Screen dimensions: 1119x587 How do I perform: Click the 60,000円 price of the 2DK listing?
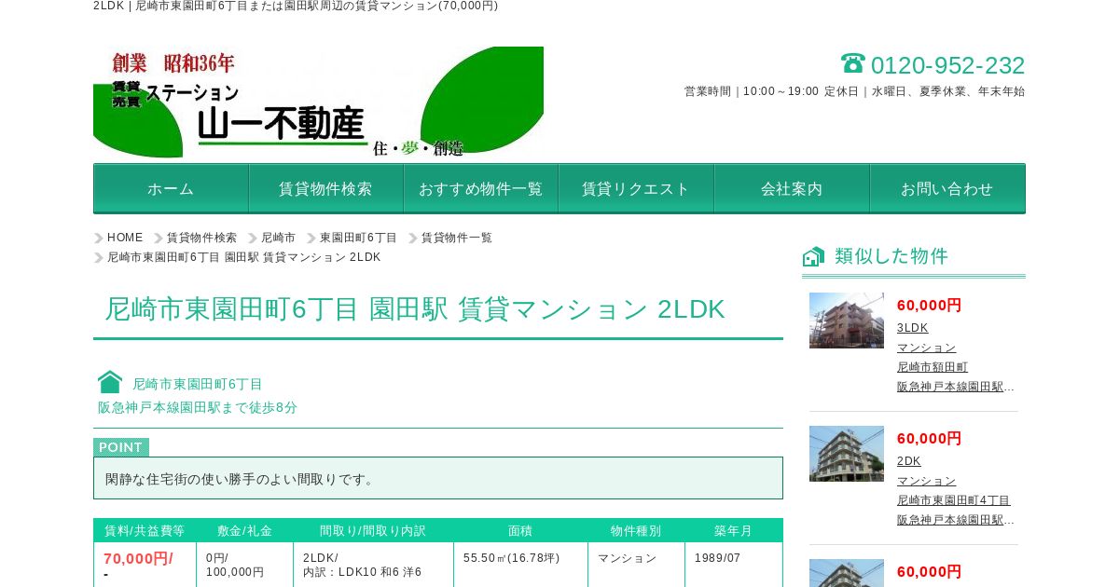930,439
